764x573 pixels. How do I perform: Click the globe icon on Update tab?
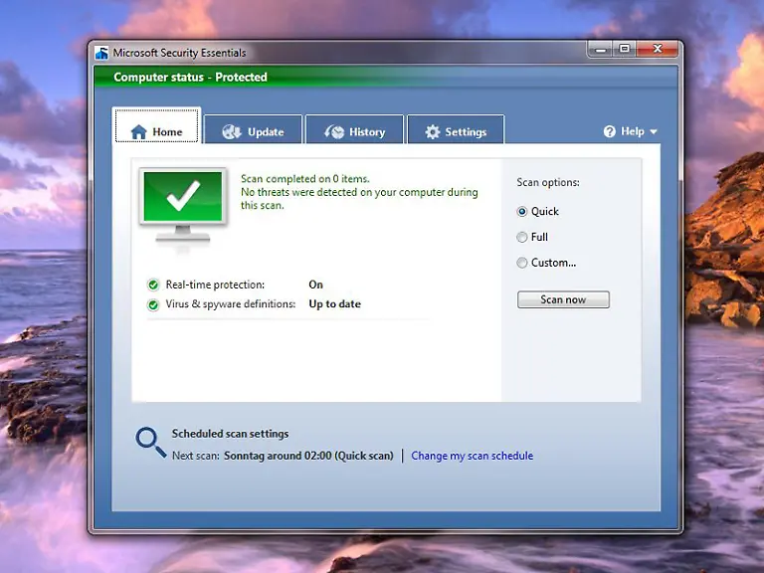[232, 132]
